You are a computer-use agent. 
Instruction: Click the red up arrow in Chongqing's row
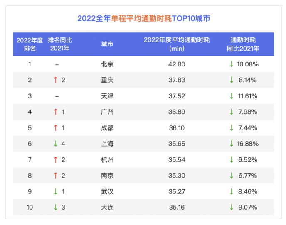coord(55,80)
